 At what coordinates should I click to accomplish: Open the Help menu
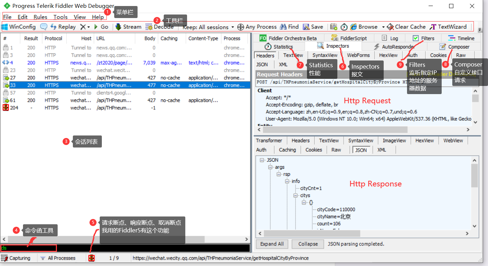click(x=98, y=17)
